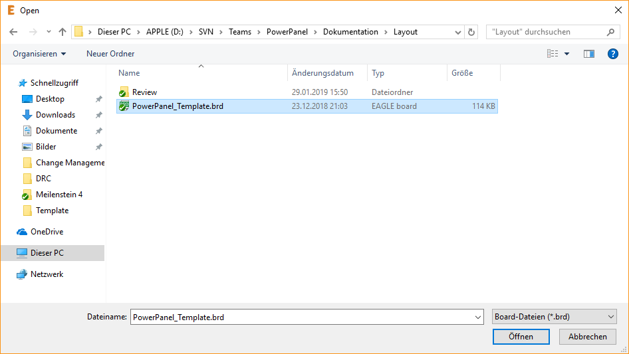Open the Board-Dateien file type dropdown

(555, 317)
